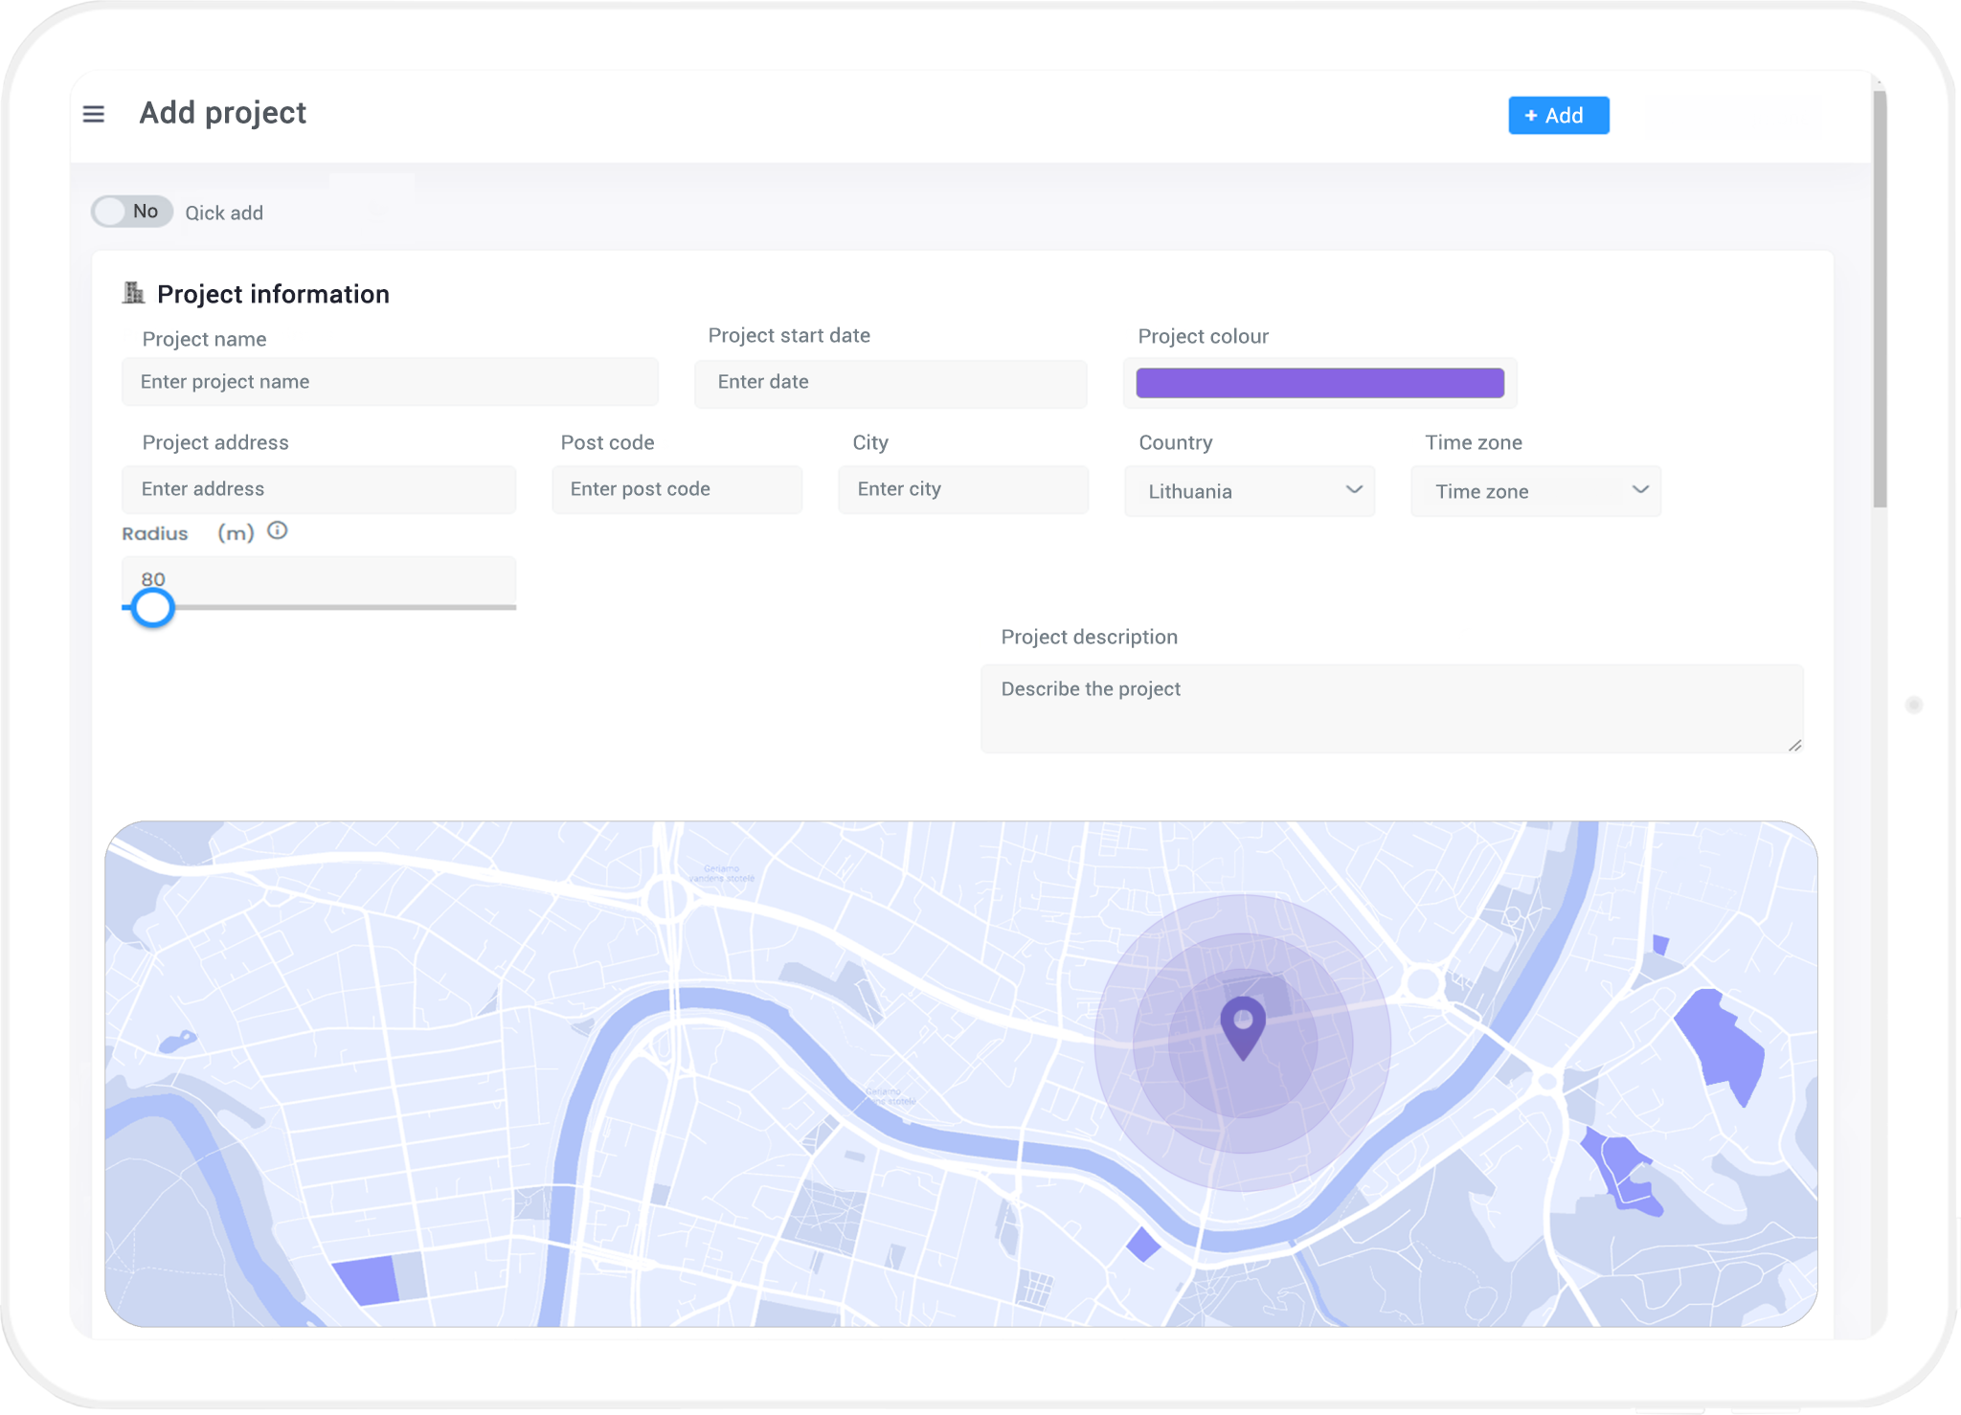The height and width of the screenshot is (1415, 1961).
Task: Click the Enter address input
Action: coord(318,489)
